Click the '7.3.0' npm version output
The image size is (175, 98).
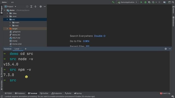coord(9,75)
